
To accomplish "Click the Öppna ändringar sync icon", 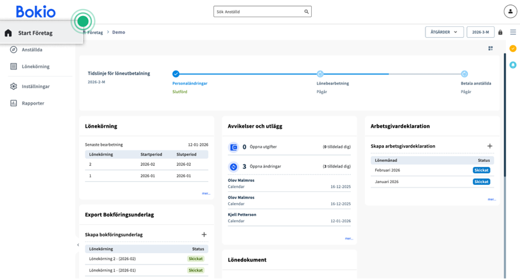I will point(234,166).
